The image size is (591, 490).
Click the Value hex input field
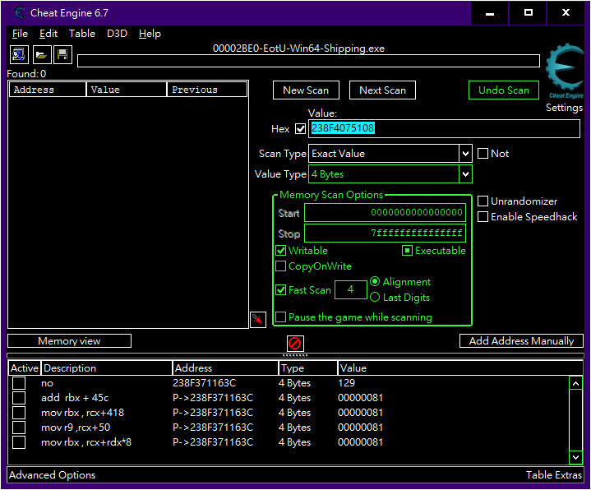tap(444, 128)
